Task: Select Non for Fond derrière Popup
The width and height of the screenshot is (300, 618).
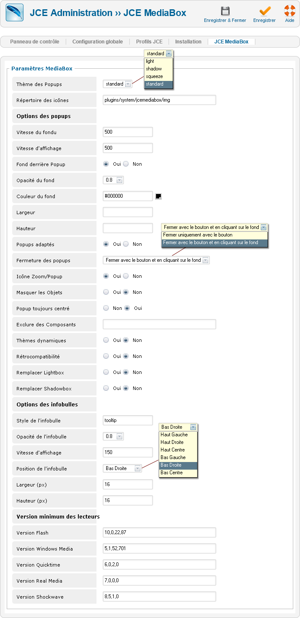Action: 126,164
